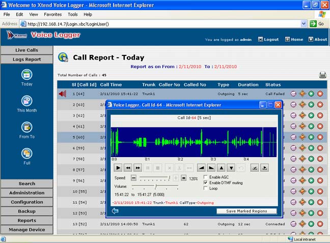Click the printer icon to print report
This screenshot has width=330, height=243.
coord(322,75)
